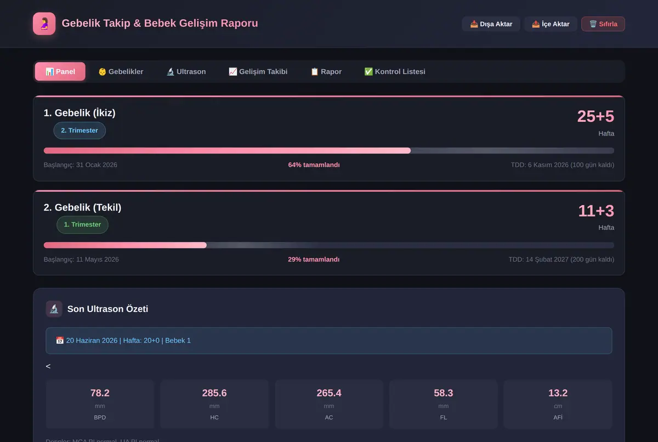Click the "29% tamamlandı" text

[314, 259]
